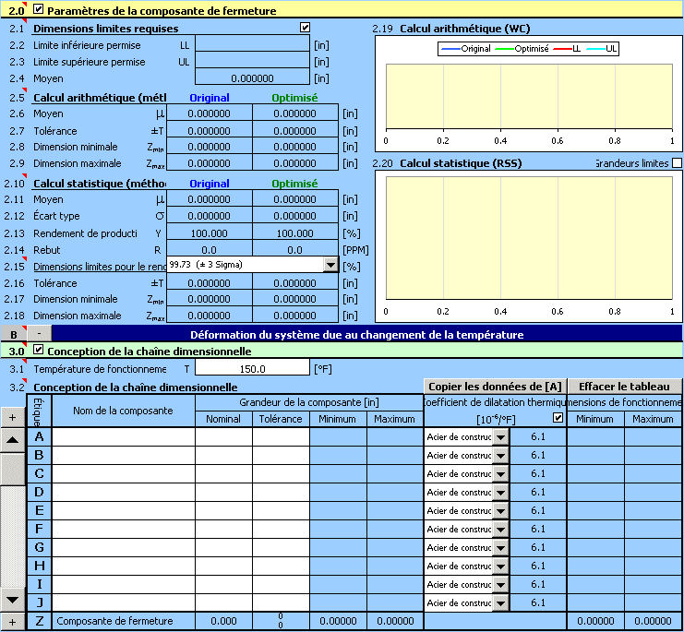
Task: Click Effacer le tableau button
Action: click(x=624, y=387)
